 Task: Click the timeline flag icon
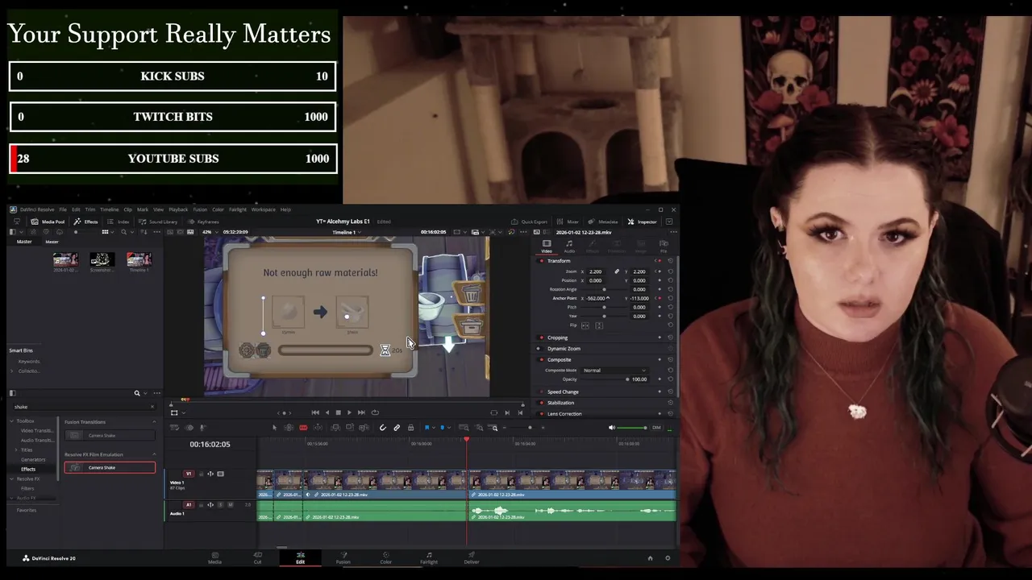tap(427, 428)
